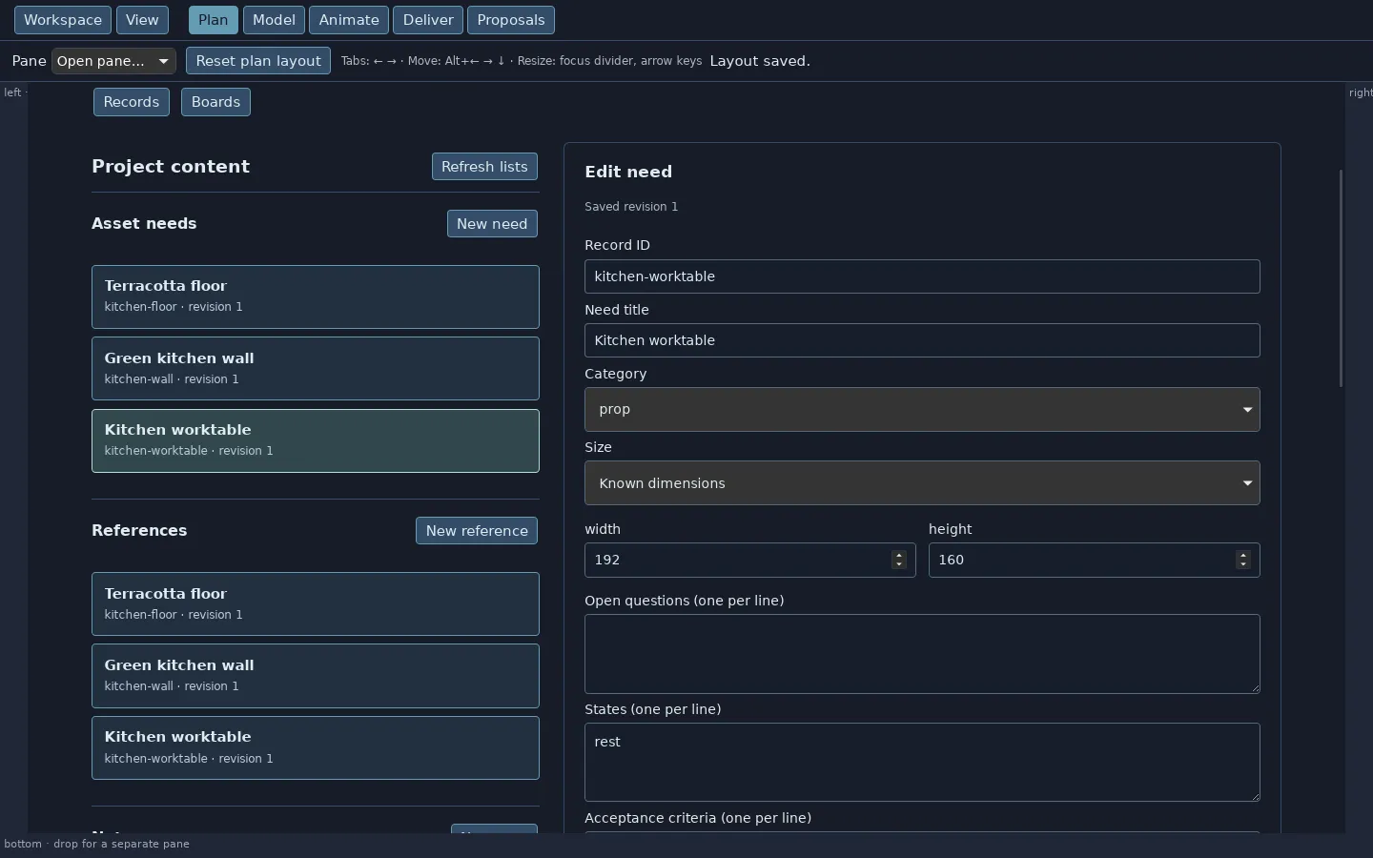Screen dimensions: 1373x858
Task: Open the Workspace menu
Action: tap(63, 20)
